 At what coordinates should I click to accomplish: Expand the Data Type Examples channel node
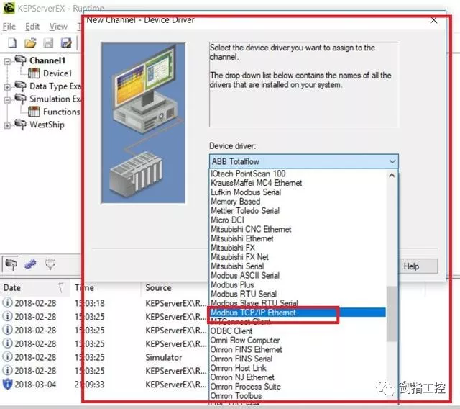click(x=8, y=87)
